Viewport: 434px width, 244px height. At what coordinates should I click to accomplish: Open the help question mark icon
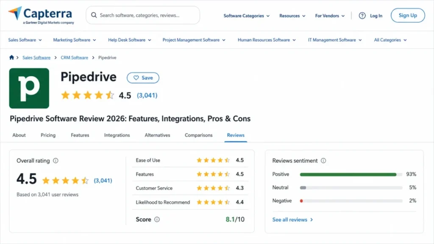click(x=362, y=16)
